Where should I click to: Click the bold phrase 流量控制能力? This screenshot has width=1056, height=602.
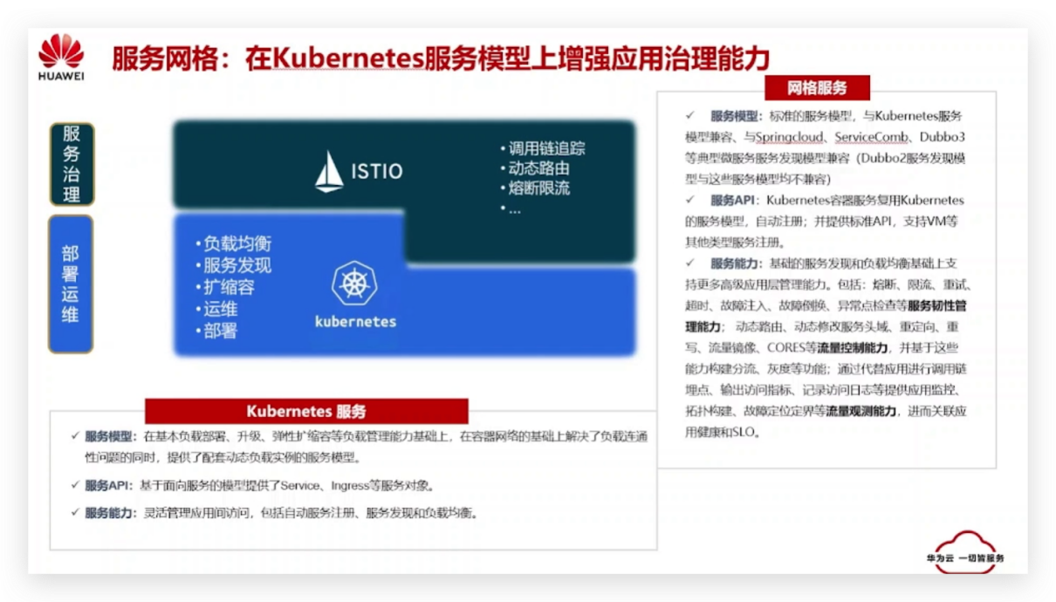click(x=852, y=348)
